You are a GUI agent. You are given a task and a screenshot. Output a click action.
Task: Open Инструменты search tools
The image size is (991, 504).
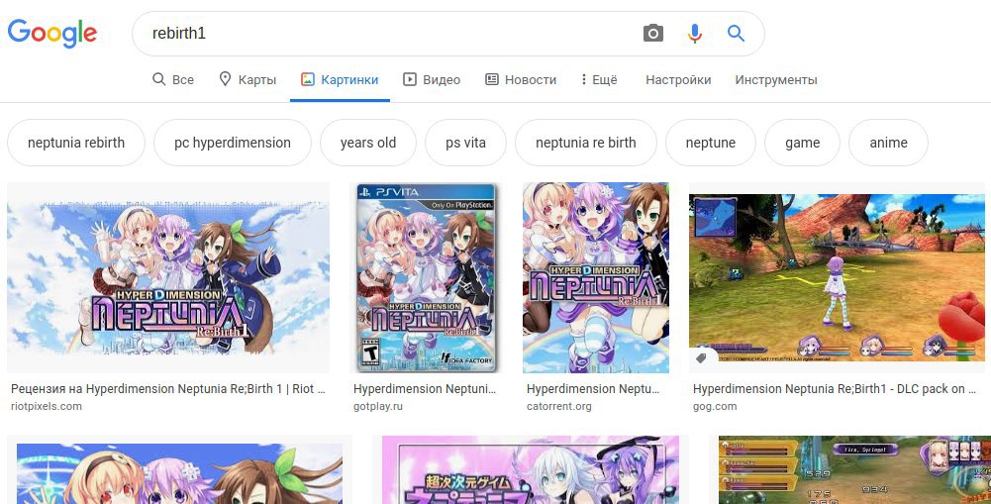point(776,79)
